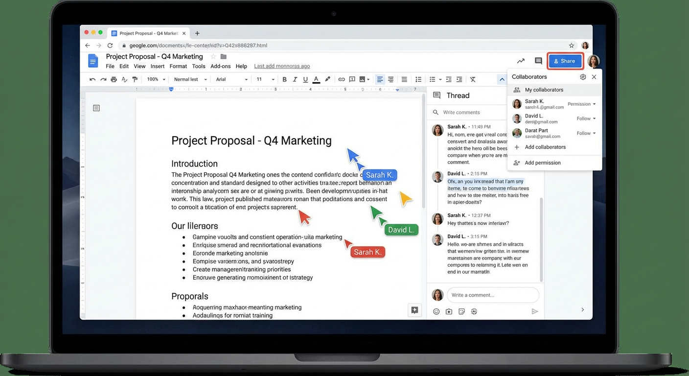Viewport: 689px width, 376px height.
Task: Open the comment history icon near Share
Action: 538,60
